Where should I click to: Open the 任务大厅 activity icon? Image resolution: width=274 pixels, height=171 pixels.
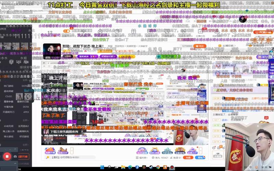click(63, 151)
